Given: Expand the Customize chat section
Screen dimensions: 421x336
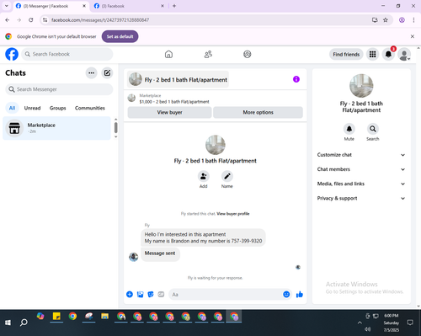Looking at the screenshot, I should [361, 155].
